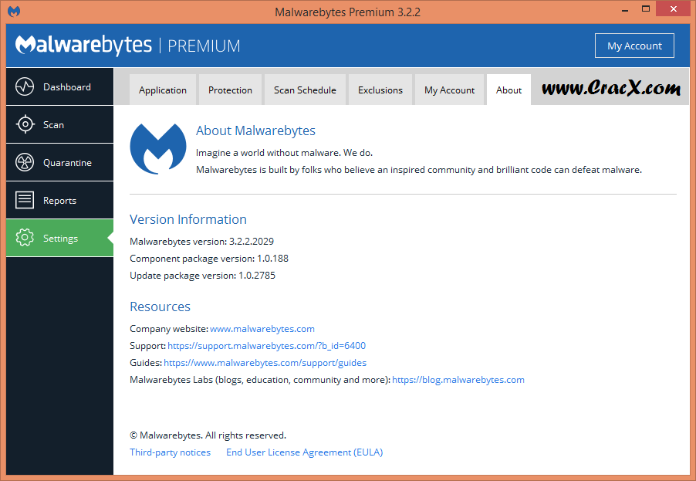Viewport: 696px width, 481px height.
Task: Open the Third-party notices link
Action: [x=170, y=452]
